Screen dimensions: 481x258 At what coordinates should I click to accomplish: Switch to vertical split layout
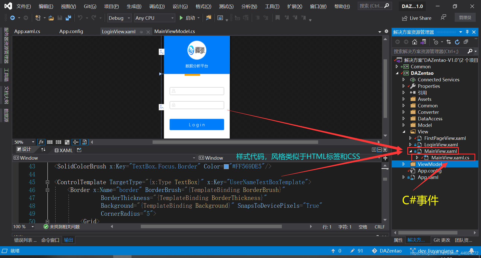374,150
